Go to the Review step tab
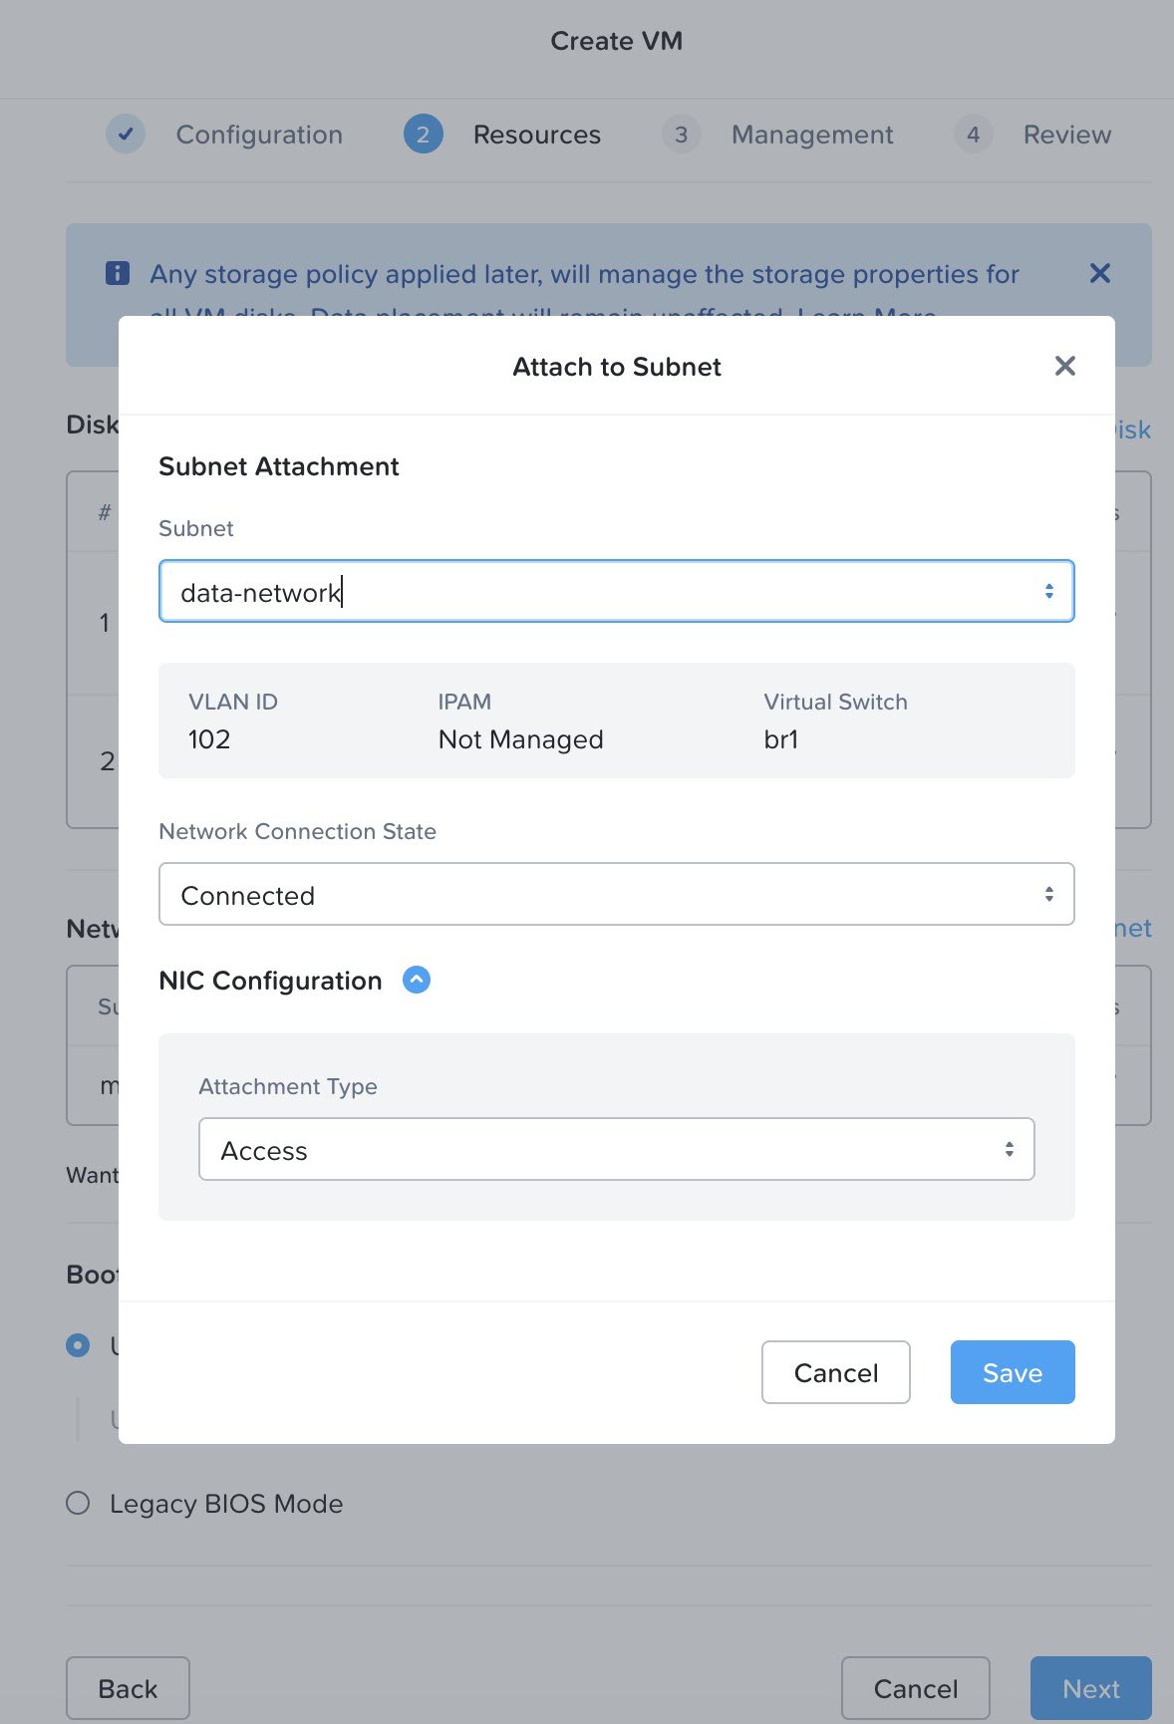This screenshot has height=1724, width=1174. (x=1066, y=135)
